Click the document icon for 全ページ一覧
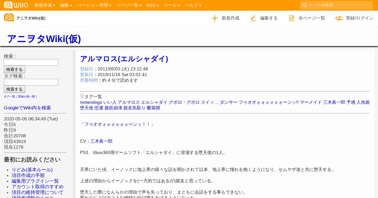This screenshot has height=198, width=378. pyautogui.click(x=292, y=18)
